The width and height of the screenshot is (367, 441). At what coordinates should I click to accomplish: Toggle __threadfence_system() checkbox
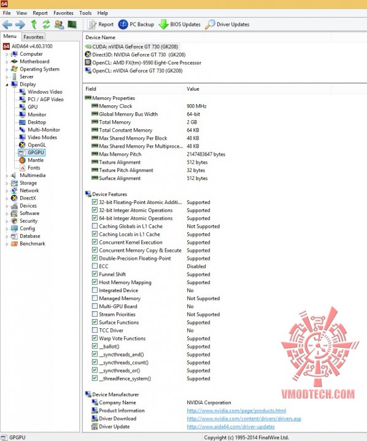[95, 378]
